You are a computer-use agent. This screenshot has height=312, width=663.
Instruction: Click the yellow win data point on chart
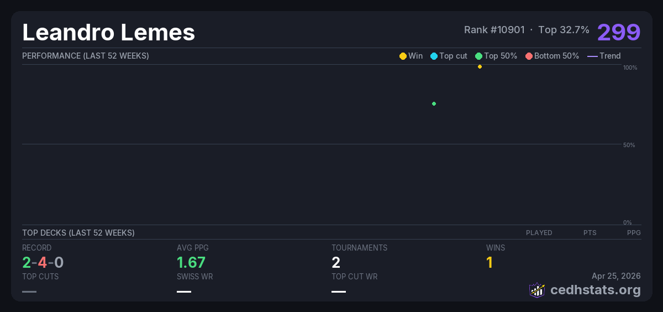point(480,67)
